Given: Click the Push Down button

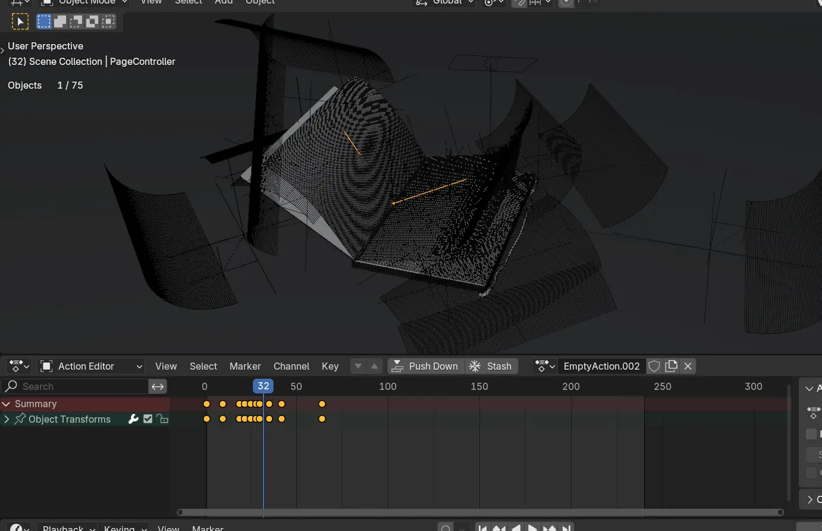Looking at the screenshot, I should (425, 366).
